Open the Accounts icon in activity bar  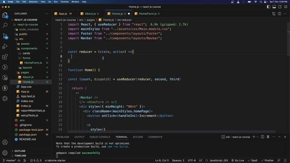(5, 142)
